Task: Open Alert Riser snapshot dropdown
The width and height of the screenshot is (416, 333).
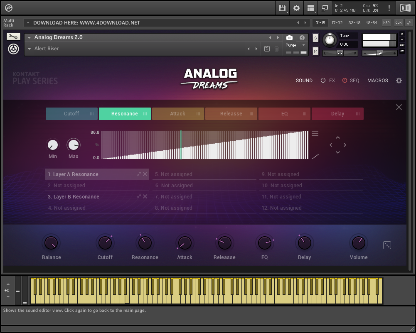Action: pyautogui.click(x=30, y=49)
